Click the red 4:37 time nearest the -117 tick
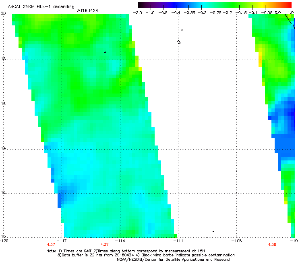This screenshot has height=262, width=298. 51,245
